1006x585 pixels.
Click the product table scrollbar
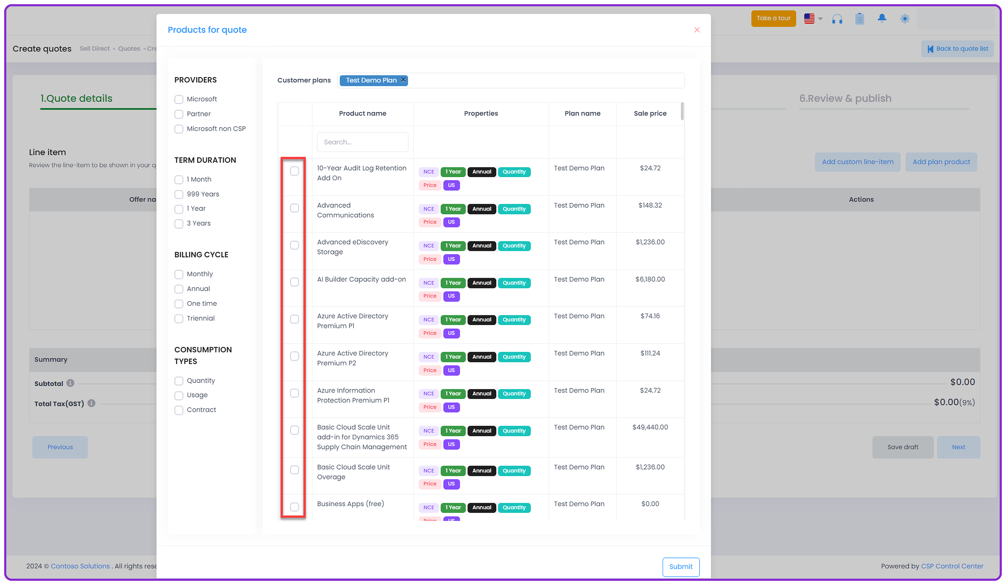tap(682, 111)
